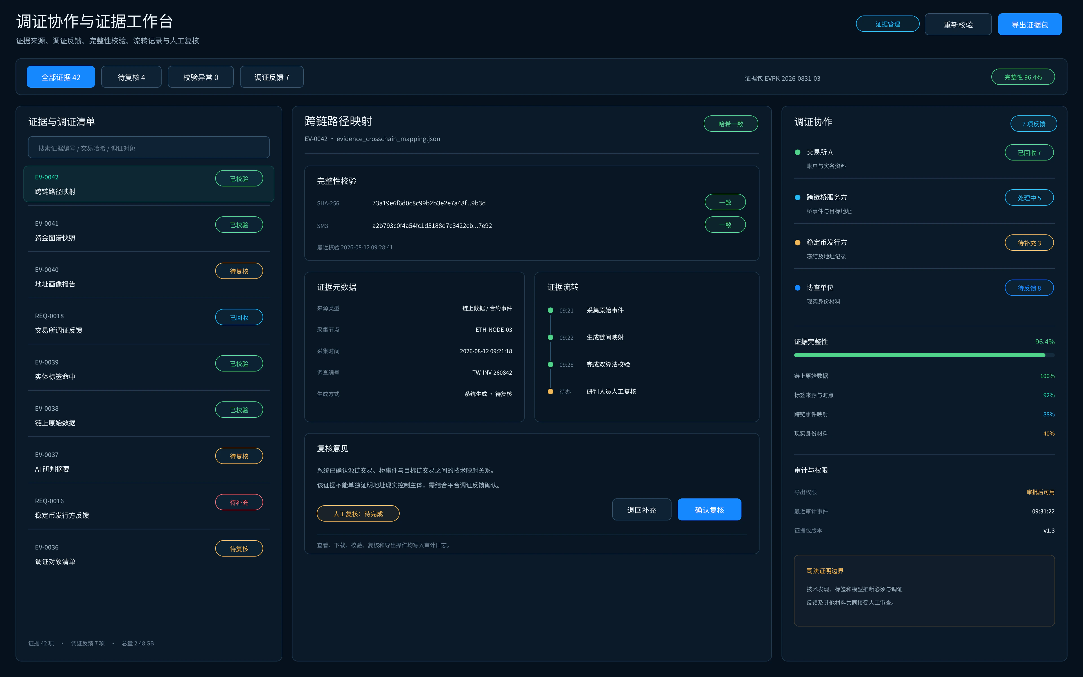Click the filename evidence_crosschain_mapping.json
Screen dimensions: 1083x677
click(388, 139)
